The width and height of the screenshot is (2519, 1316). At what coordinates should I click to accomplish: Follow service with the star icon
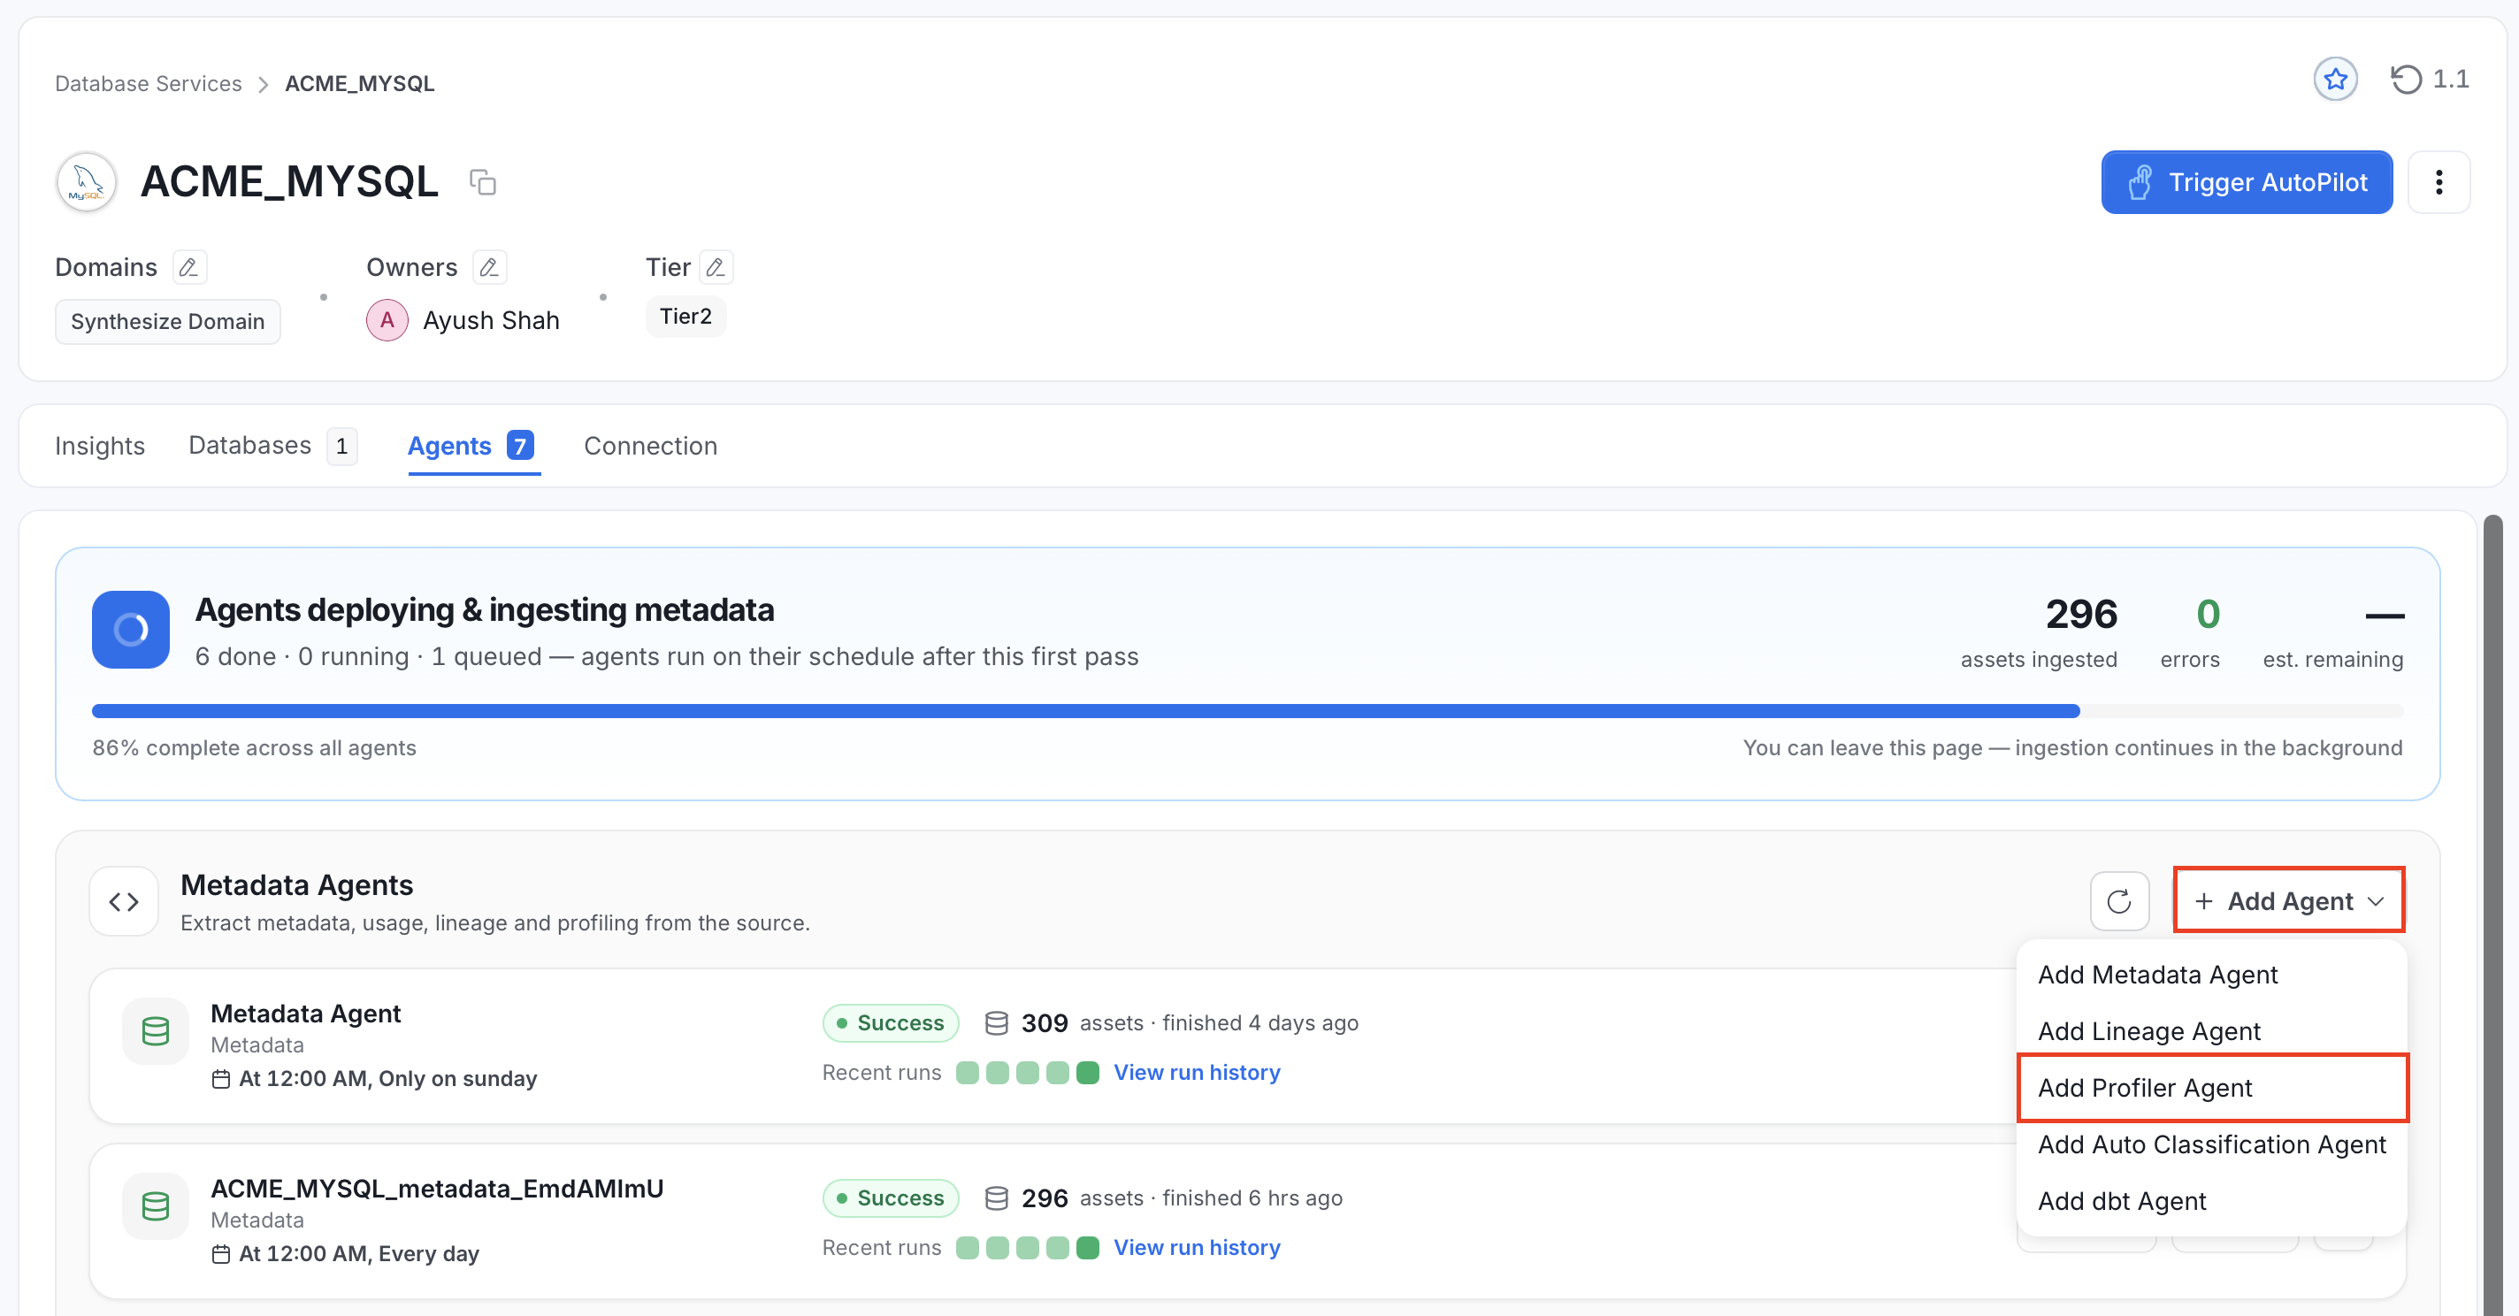pyautogui.click(x=2335, y=80)
